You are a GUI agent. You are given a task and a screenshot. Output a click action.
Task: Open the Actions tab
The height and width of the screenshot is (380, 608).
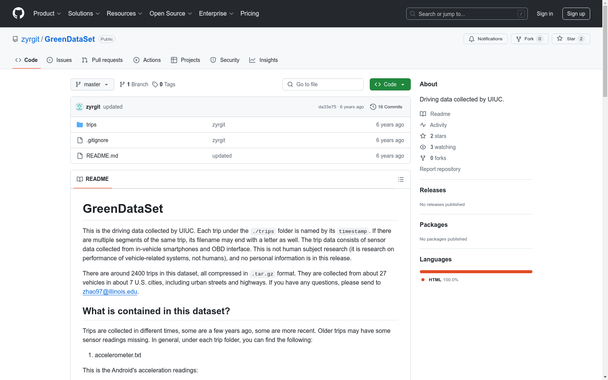[x=147, y=60]
